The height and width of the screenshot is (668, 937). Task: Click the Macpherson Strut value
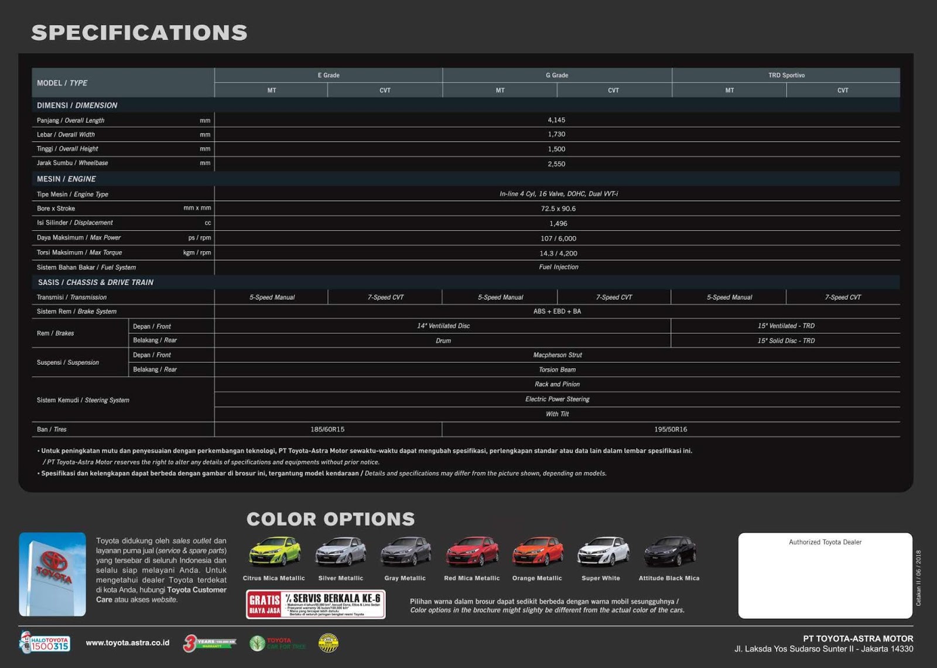[x=558, y=355]
